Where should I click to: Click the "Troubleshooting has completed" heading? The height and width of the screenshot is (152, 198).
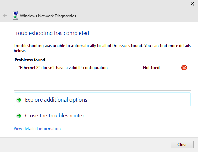pyautogui.click(x=51, y=33)
